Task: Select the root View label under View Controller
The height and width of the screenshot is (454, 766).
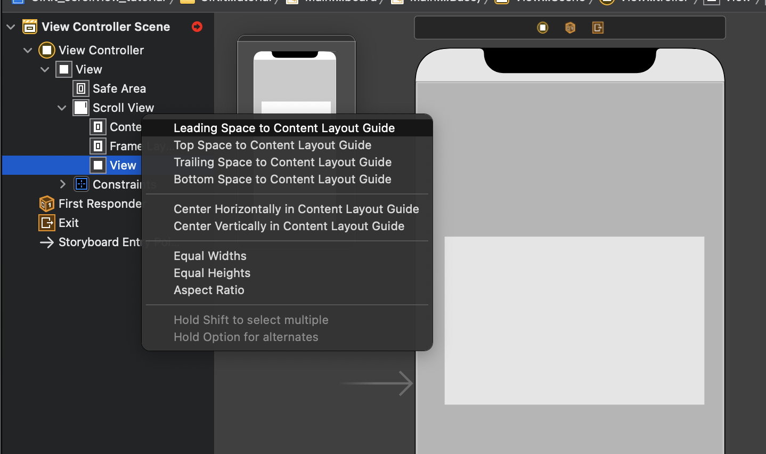Action: pos(89,69)
